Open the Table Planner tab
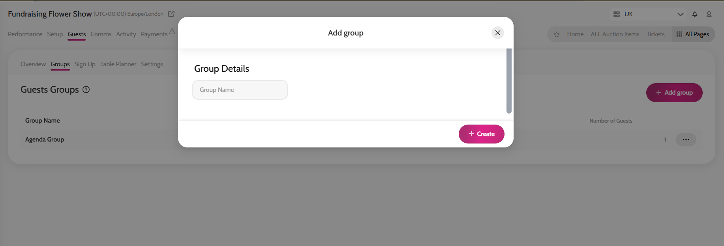The width and height of the screenshot is (724, 246). coord(118,64)
